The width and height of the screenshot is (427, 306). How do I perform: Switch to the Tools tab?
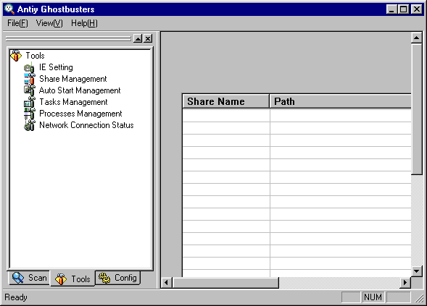(x=72, y=279)
